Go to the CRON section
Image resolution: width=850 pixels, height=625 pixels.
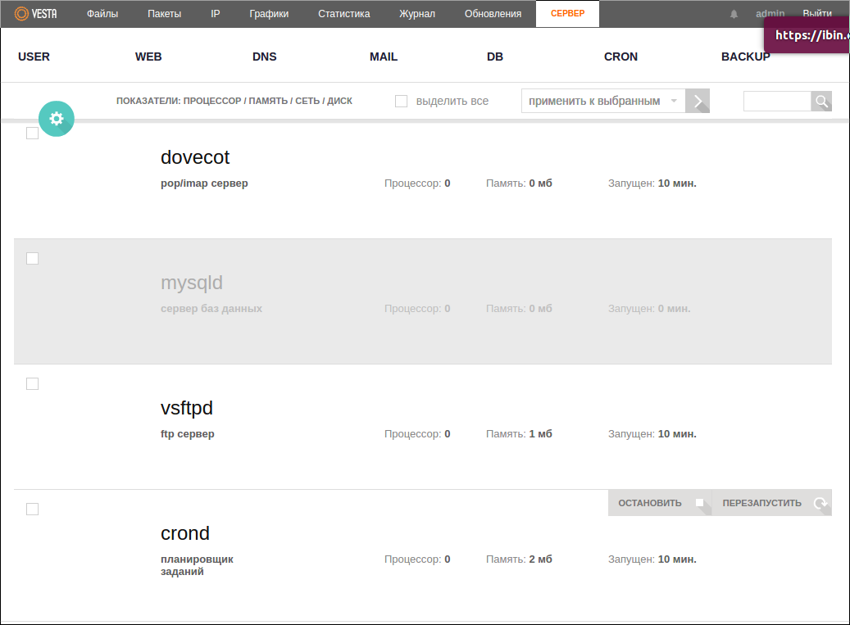pos(620,57)
